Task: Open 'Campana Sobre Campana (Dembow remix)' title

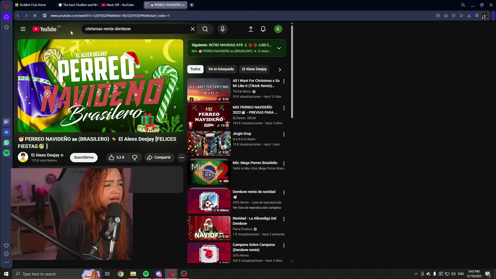Action: pyautogui.click(x=254, y=247)
